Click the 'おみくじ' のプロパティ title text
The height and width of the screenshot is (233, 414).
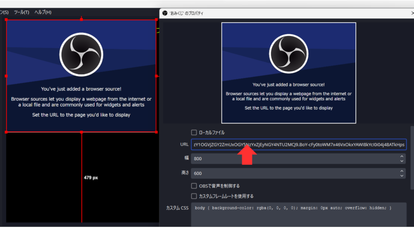tap(186, 13)
